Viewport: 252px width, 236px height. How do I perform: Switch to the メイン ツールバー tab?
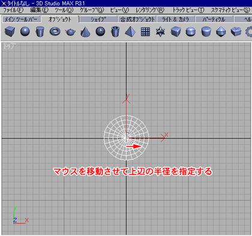21,19
